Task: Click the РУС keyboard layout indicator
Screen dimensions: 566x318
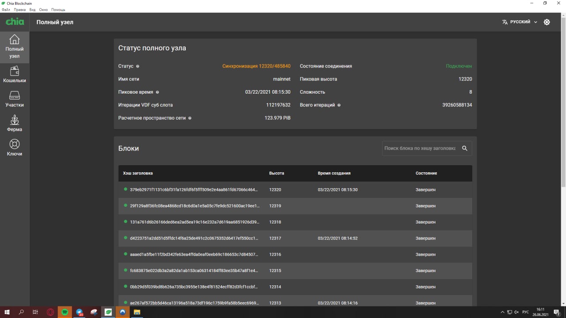Action: click(525, 312)
